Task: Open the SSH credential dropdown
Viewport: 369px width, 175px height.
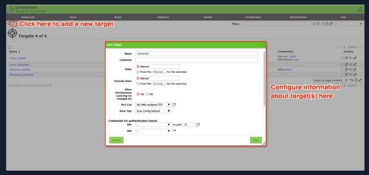Action: point(154,125)
